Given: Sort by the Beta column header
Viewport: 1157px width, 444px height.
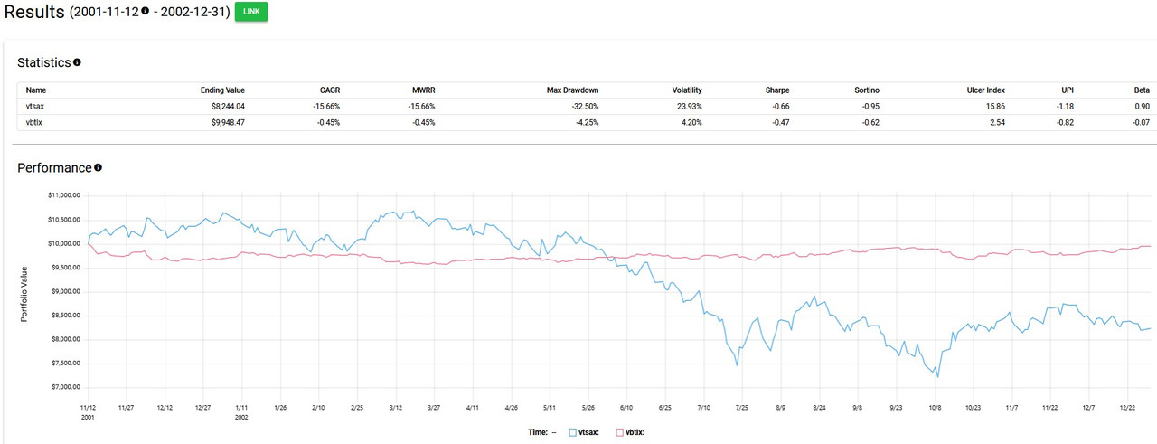Looking at the screenshot, I should click(1142, 90).
